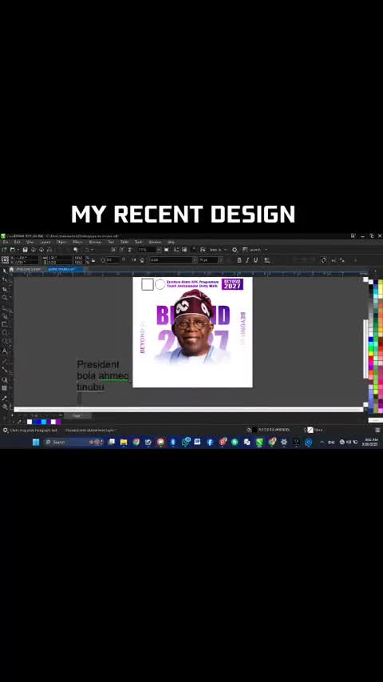
Task: Select the circle shape on poster
Action: tap(160, 284)
